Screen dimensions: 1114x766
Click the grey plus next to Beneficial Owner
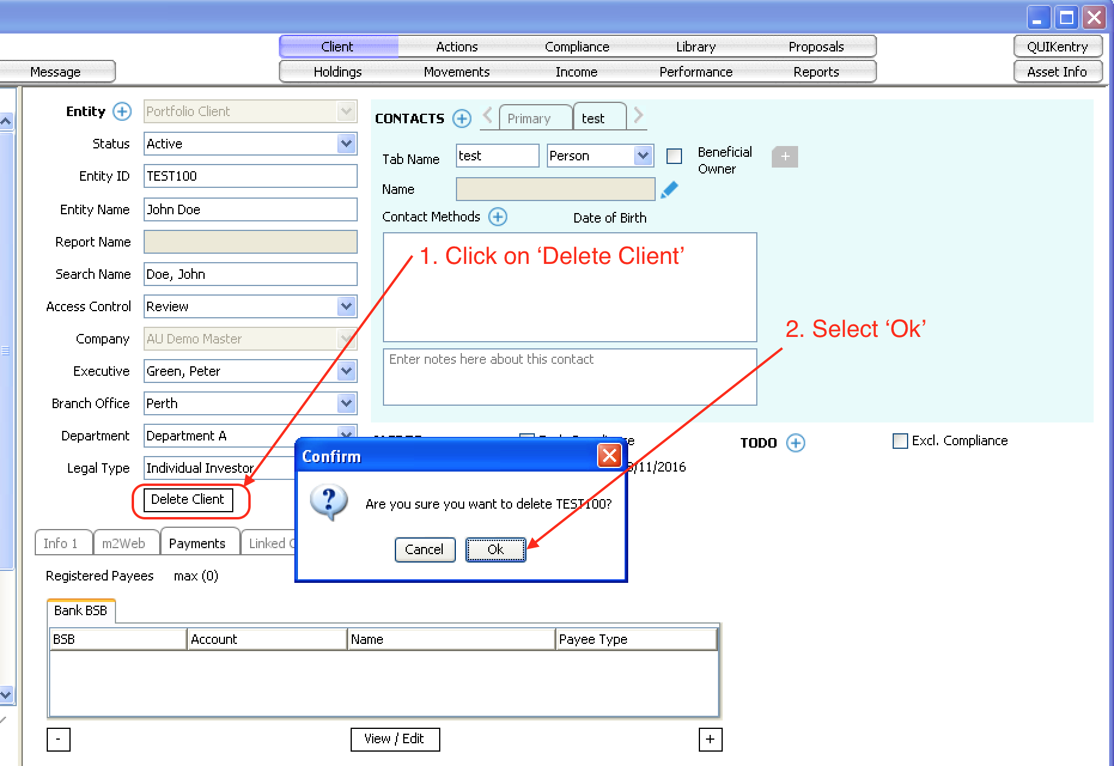click(x=784, y=157)
